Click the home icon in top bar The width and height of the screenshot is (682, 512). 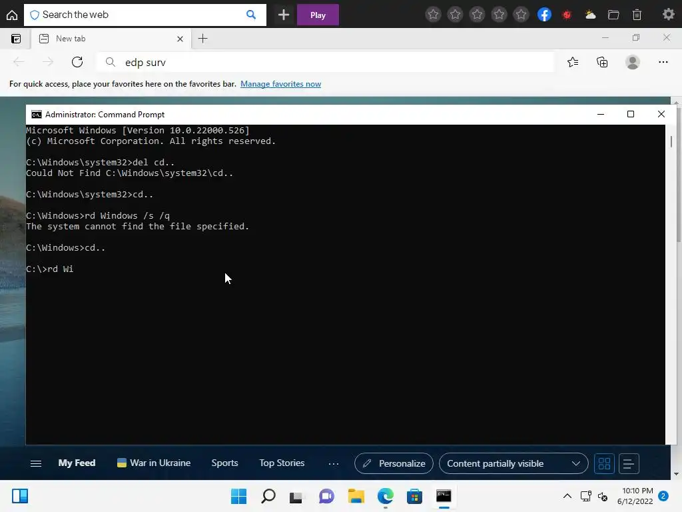(x=12, y=15)
